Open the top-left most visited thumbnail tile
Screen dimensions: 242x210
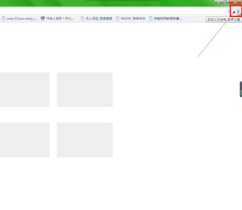25,90
